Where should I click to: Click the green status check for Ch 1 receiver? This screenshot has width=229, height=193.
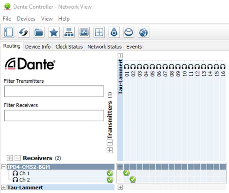pyautogui.click(x=110, y=173)
